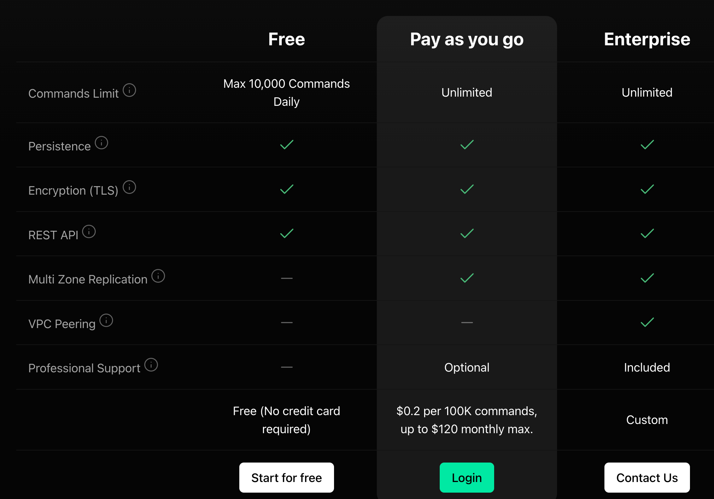The height and width of the screenshot is (499, 714).
Task: Show the Encryption (TLS) info tooltip icon
Action: 129,187
